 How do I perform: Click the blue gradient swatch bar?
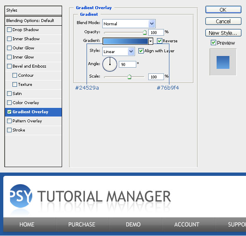point(125,41)
